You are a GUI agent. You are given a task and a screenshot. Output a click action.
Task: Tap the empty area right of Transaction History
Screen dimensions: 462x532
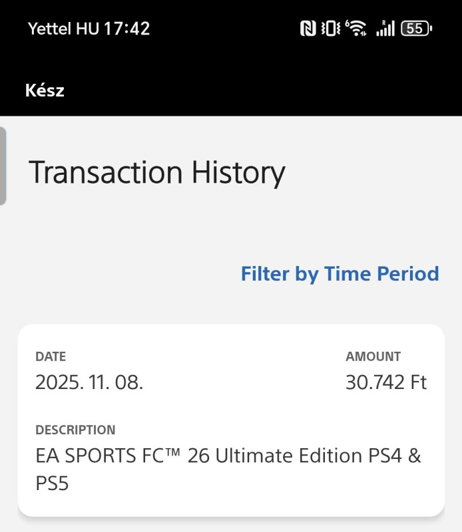[373, 173]
